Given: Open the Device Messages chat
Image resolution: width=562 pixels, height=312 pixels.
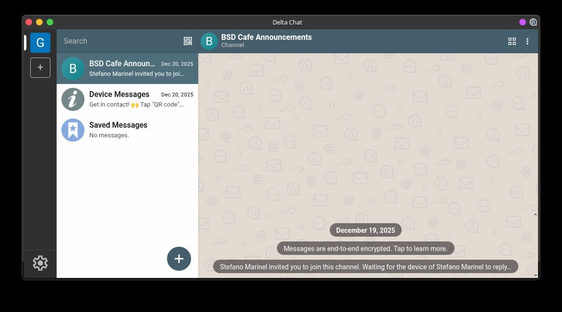Looking at the screenshot, I should pos(127,99).
